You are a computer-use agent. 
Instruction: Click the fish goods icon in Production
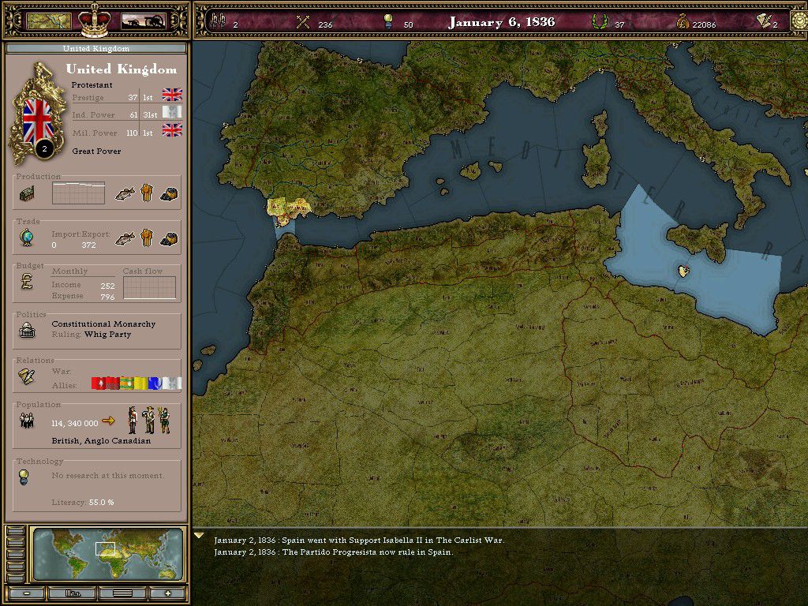(124, 194)
